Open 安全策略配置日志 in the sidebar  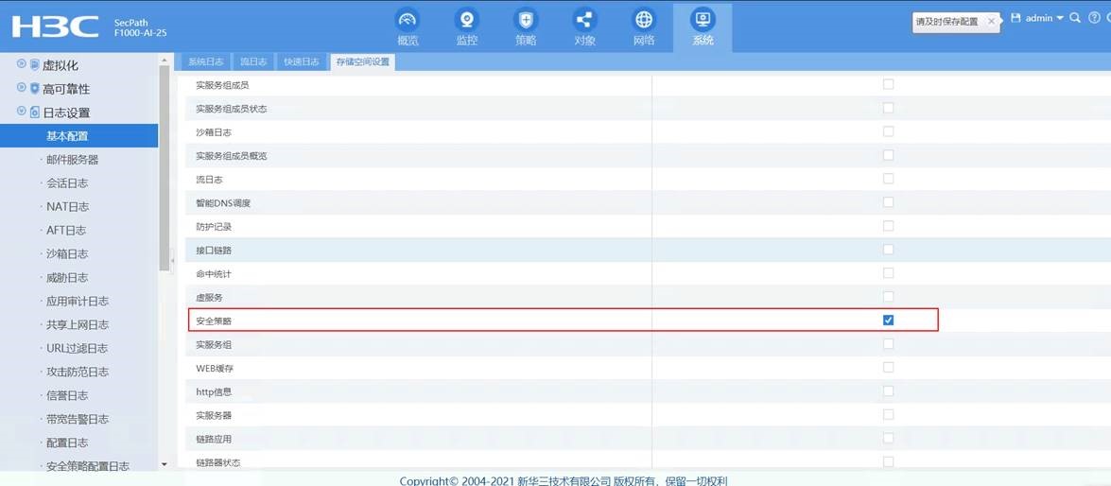[87, 466]
